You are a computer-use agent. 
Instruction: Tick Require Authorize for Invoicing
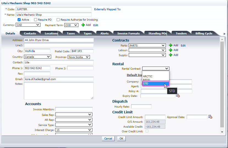pyautogui.click(x=58, y=20)
